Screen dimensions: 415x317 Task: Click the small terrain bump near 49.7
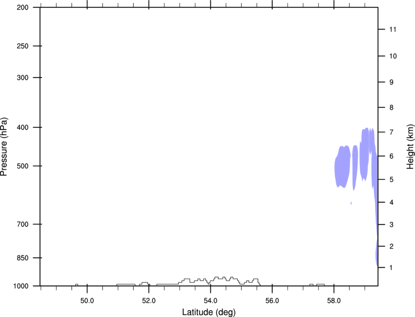(x=77, y=285)
